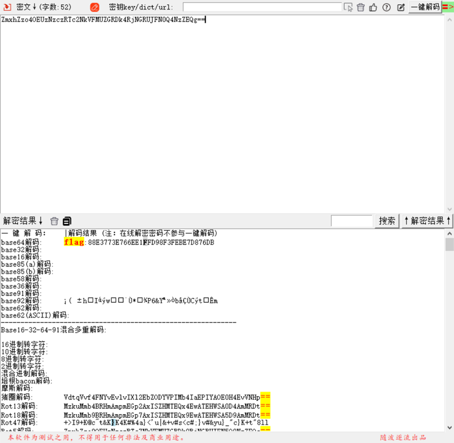Click the trash icon next to key field
This screenshot has width=454, height=443.
[361, 7]
